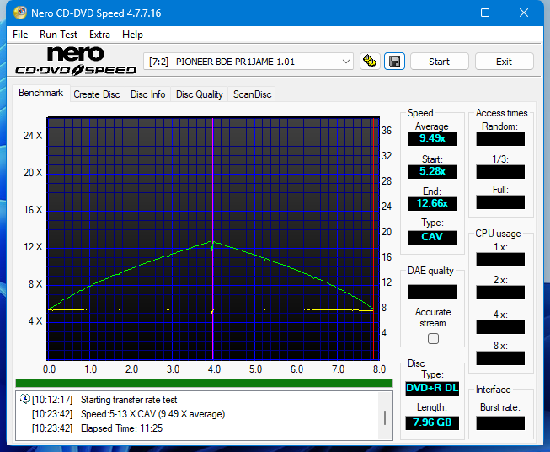Switch to the Disc Quality tab
This screenshot has width=550, height=452.
point(199,94)
